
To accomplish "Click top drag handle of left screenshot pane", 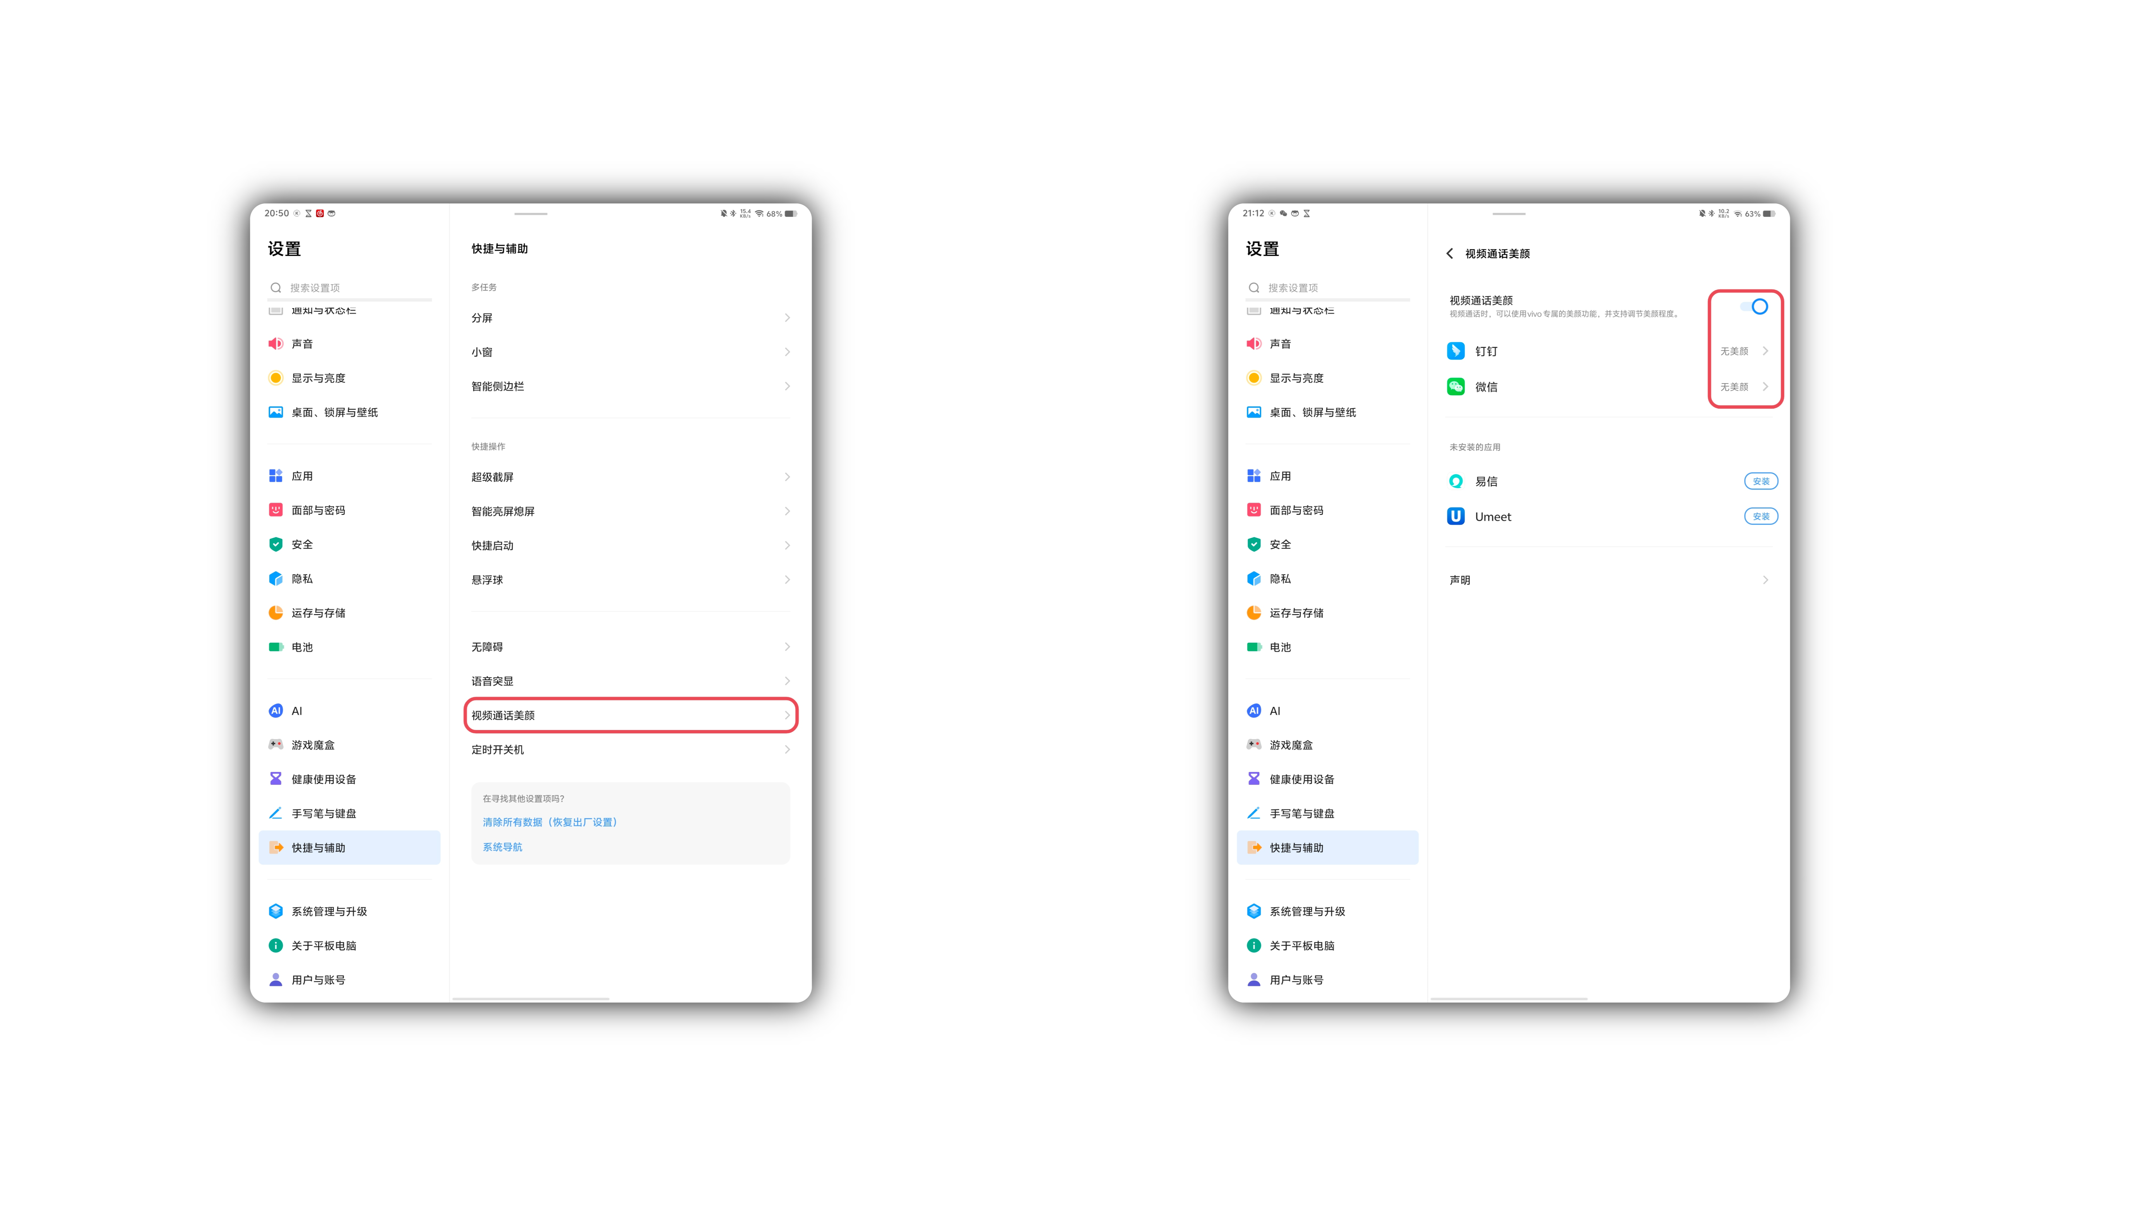I will click(x=531, y=214).
